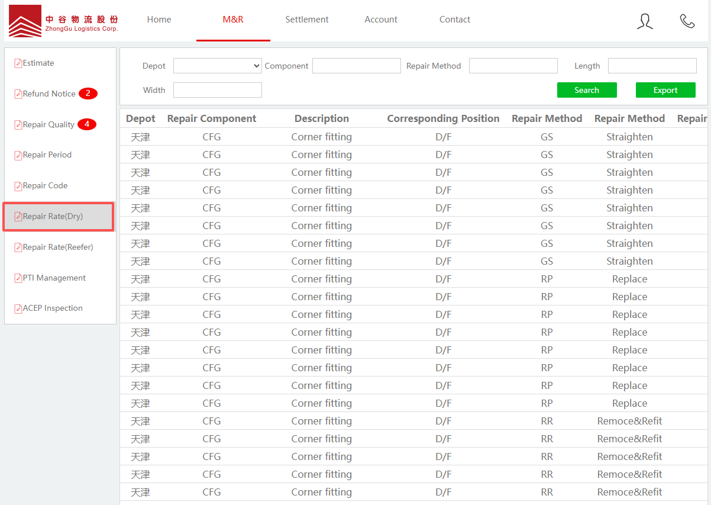Click the Length input field
Screen dimensions: 711x505
click(x=652, y=66)
